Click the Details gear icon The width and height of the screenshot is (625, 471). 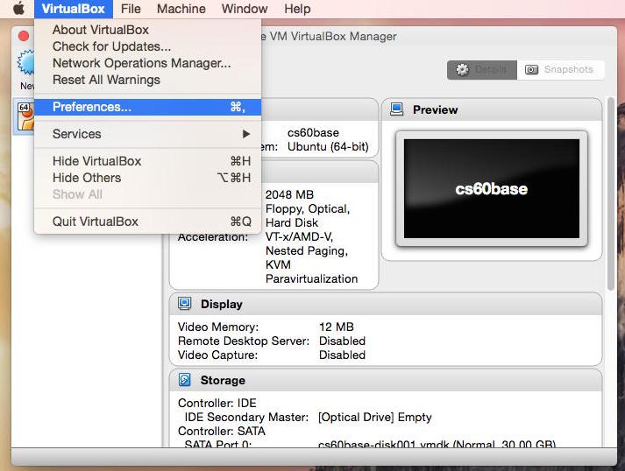pyautogui.click(x=462, y=70)
